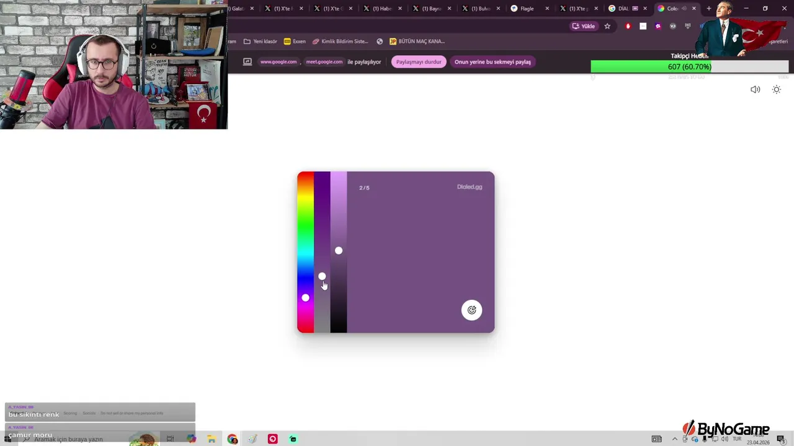794x446 pixels.
Task: Click Onun yerine bu sekmeyi paylaş
Action: 493,62
